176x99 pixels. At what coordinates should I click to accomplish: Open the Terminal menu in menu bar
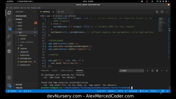(34, 8)
